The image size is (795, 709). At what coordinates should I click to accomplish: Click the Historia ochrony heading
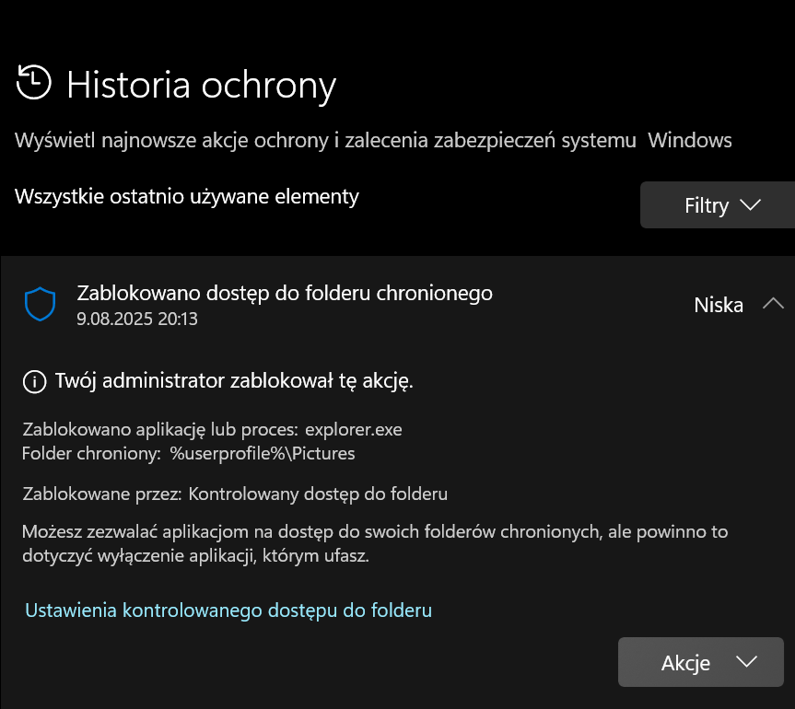coord(201,85)
